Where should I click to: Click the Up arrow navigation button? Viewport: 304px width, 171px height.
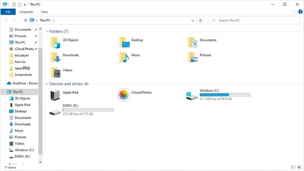[25, 20]
